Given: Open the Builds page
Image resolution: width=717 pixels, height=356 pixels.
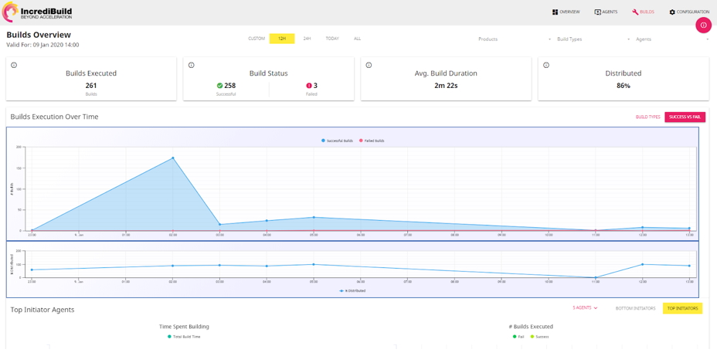Looking at the screenshot, I should [x=643, y=12].
